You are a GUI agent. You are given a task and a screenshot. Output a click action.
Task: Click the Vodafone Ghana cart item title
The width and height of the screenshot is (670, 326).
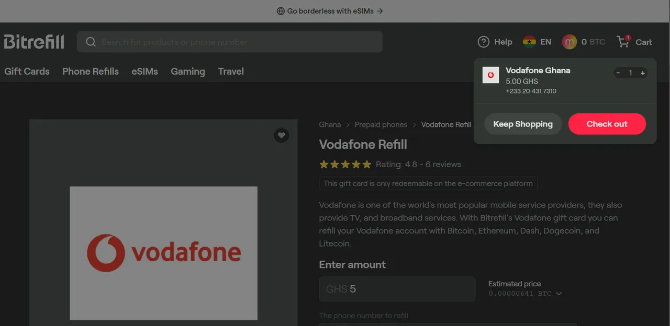538,71
